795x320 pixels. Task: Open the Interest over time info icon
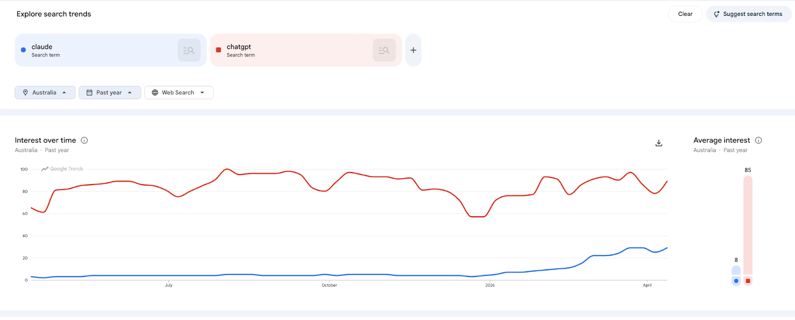(x=84, y=140)
